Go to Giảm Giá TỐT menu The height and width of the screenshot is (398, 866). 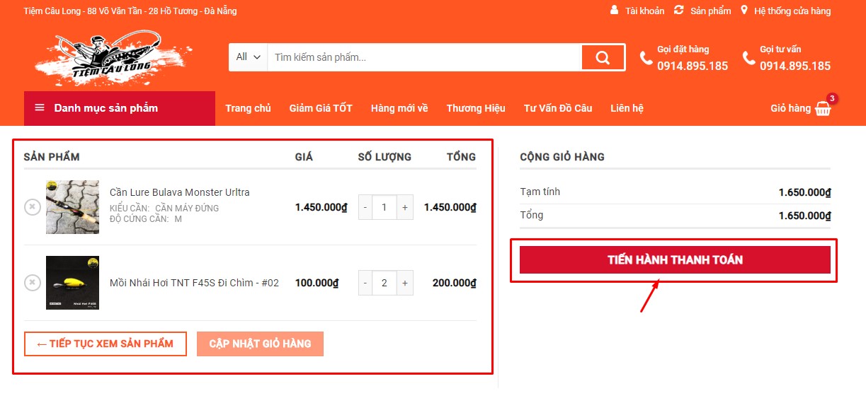pos(320,108)
